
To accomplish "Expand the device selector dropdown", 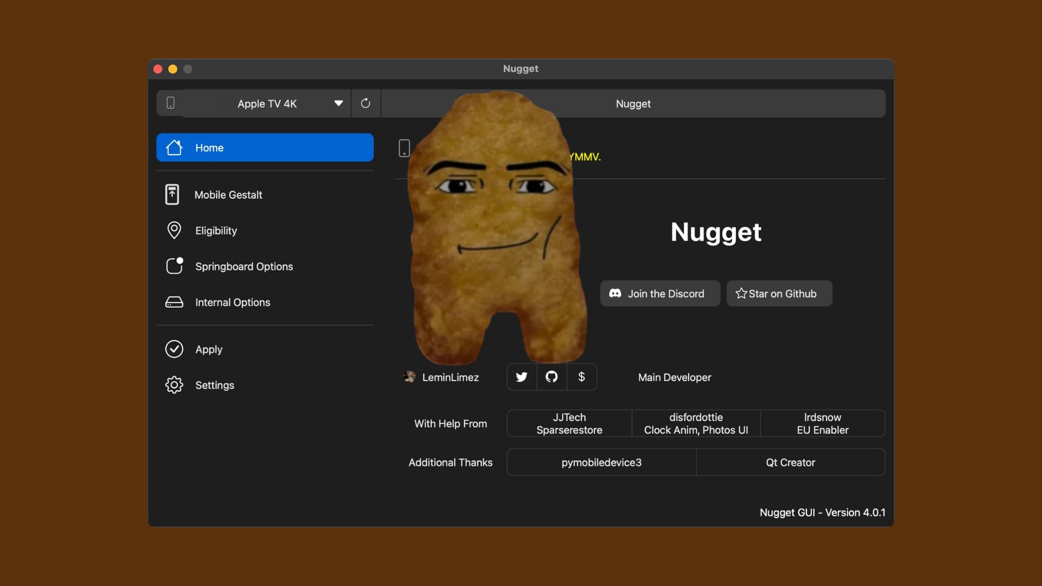I will [338, 103].
